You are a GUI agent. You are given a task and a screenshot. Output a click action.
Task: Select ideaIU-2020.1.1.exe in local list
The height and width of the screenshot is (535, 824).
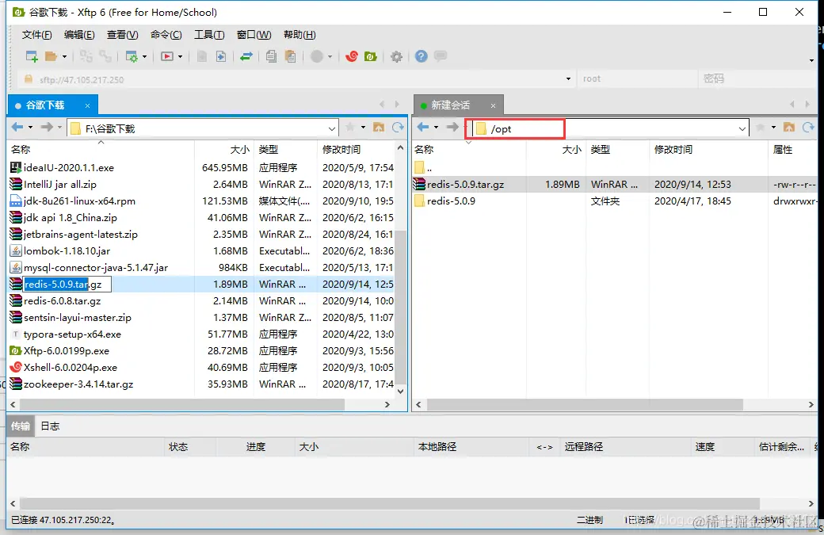68,168
